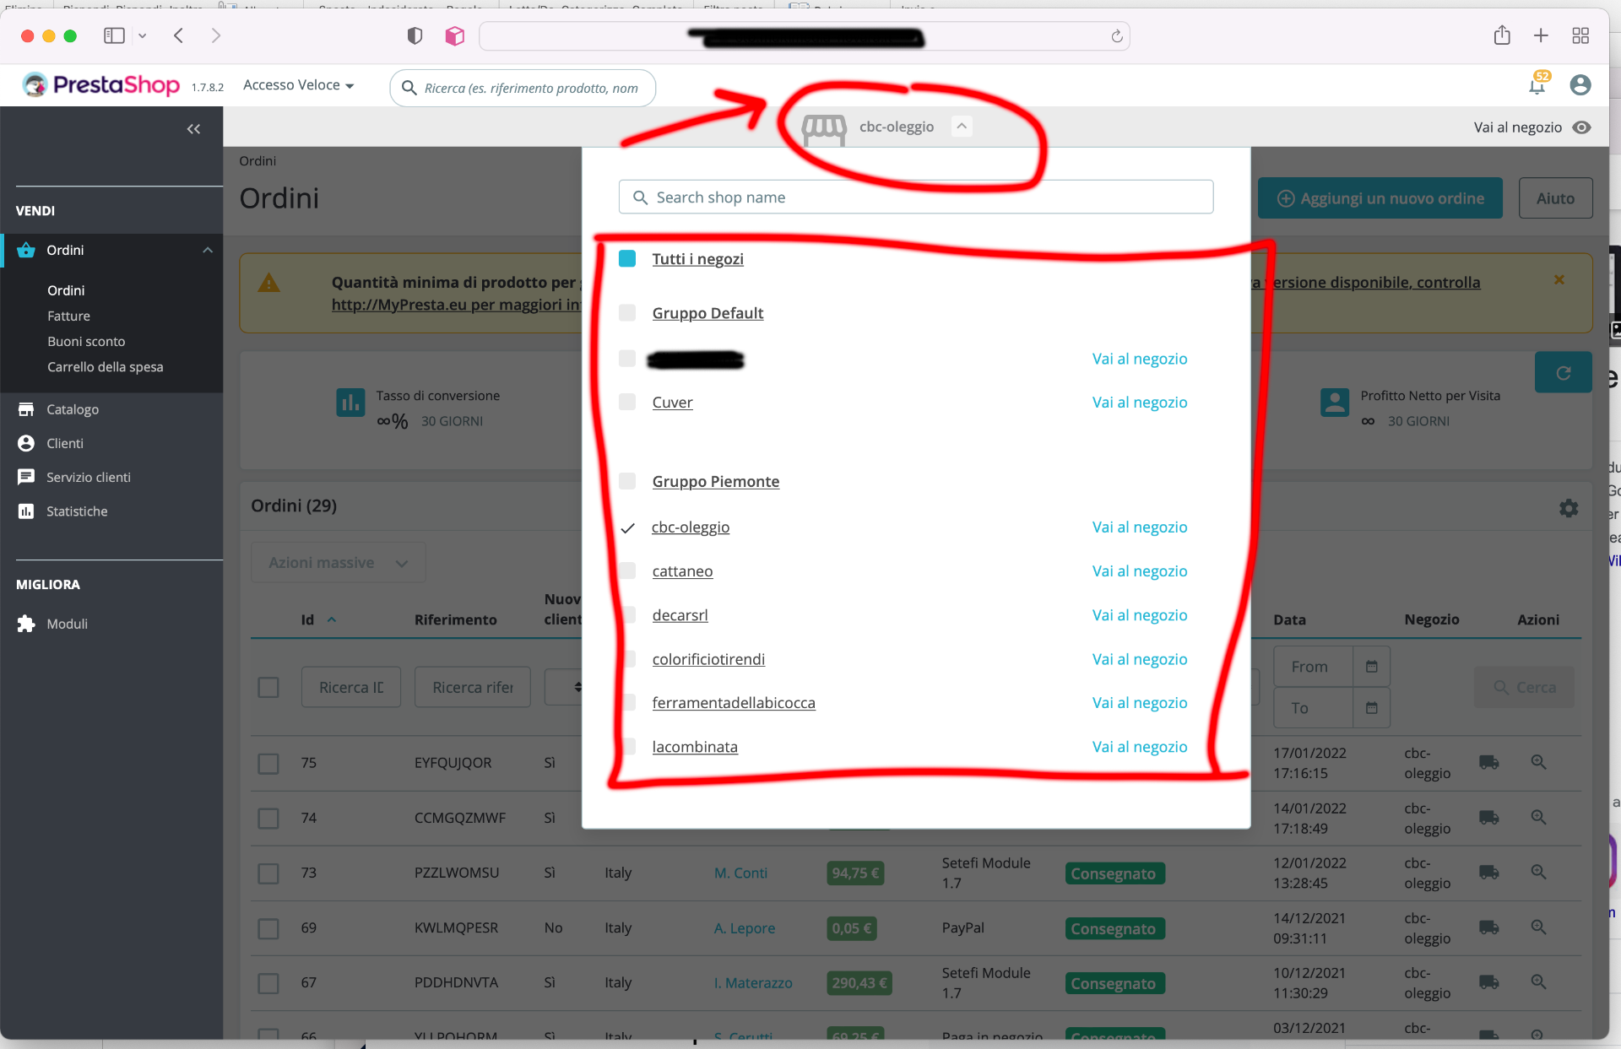Dismiss the yellow warning with the X

pyautogui.click(x=1559, y=280)
